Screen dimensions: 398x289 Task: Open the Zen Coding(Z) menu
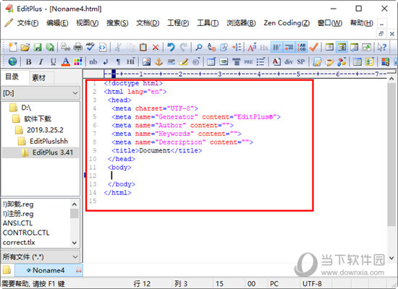tap(287, 23)
